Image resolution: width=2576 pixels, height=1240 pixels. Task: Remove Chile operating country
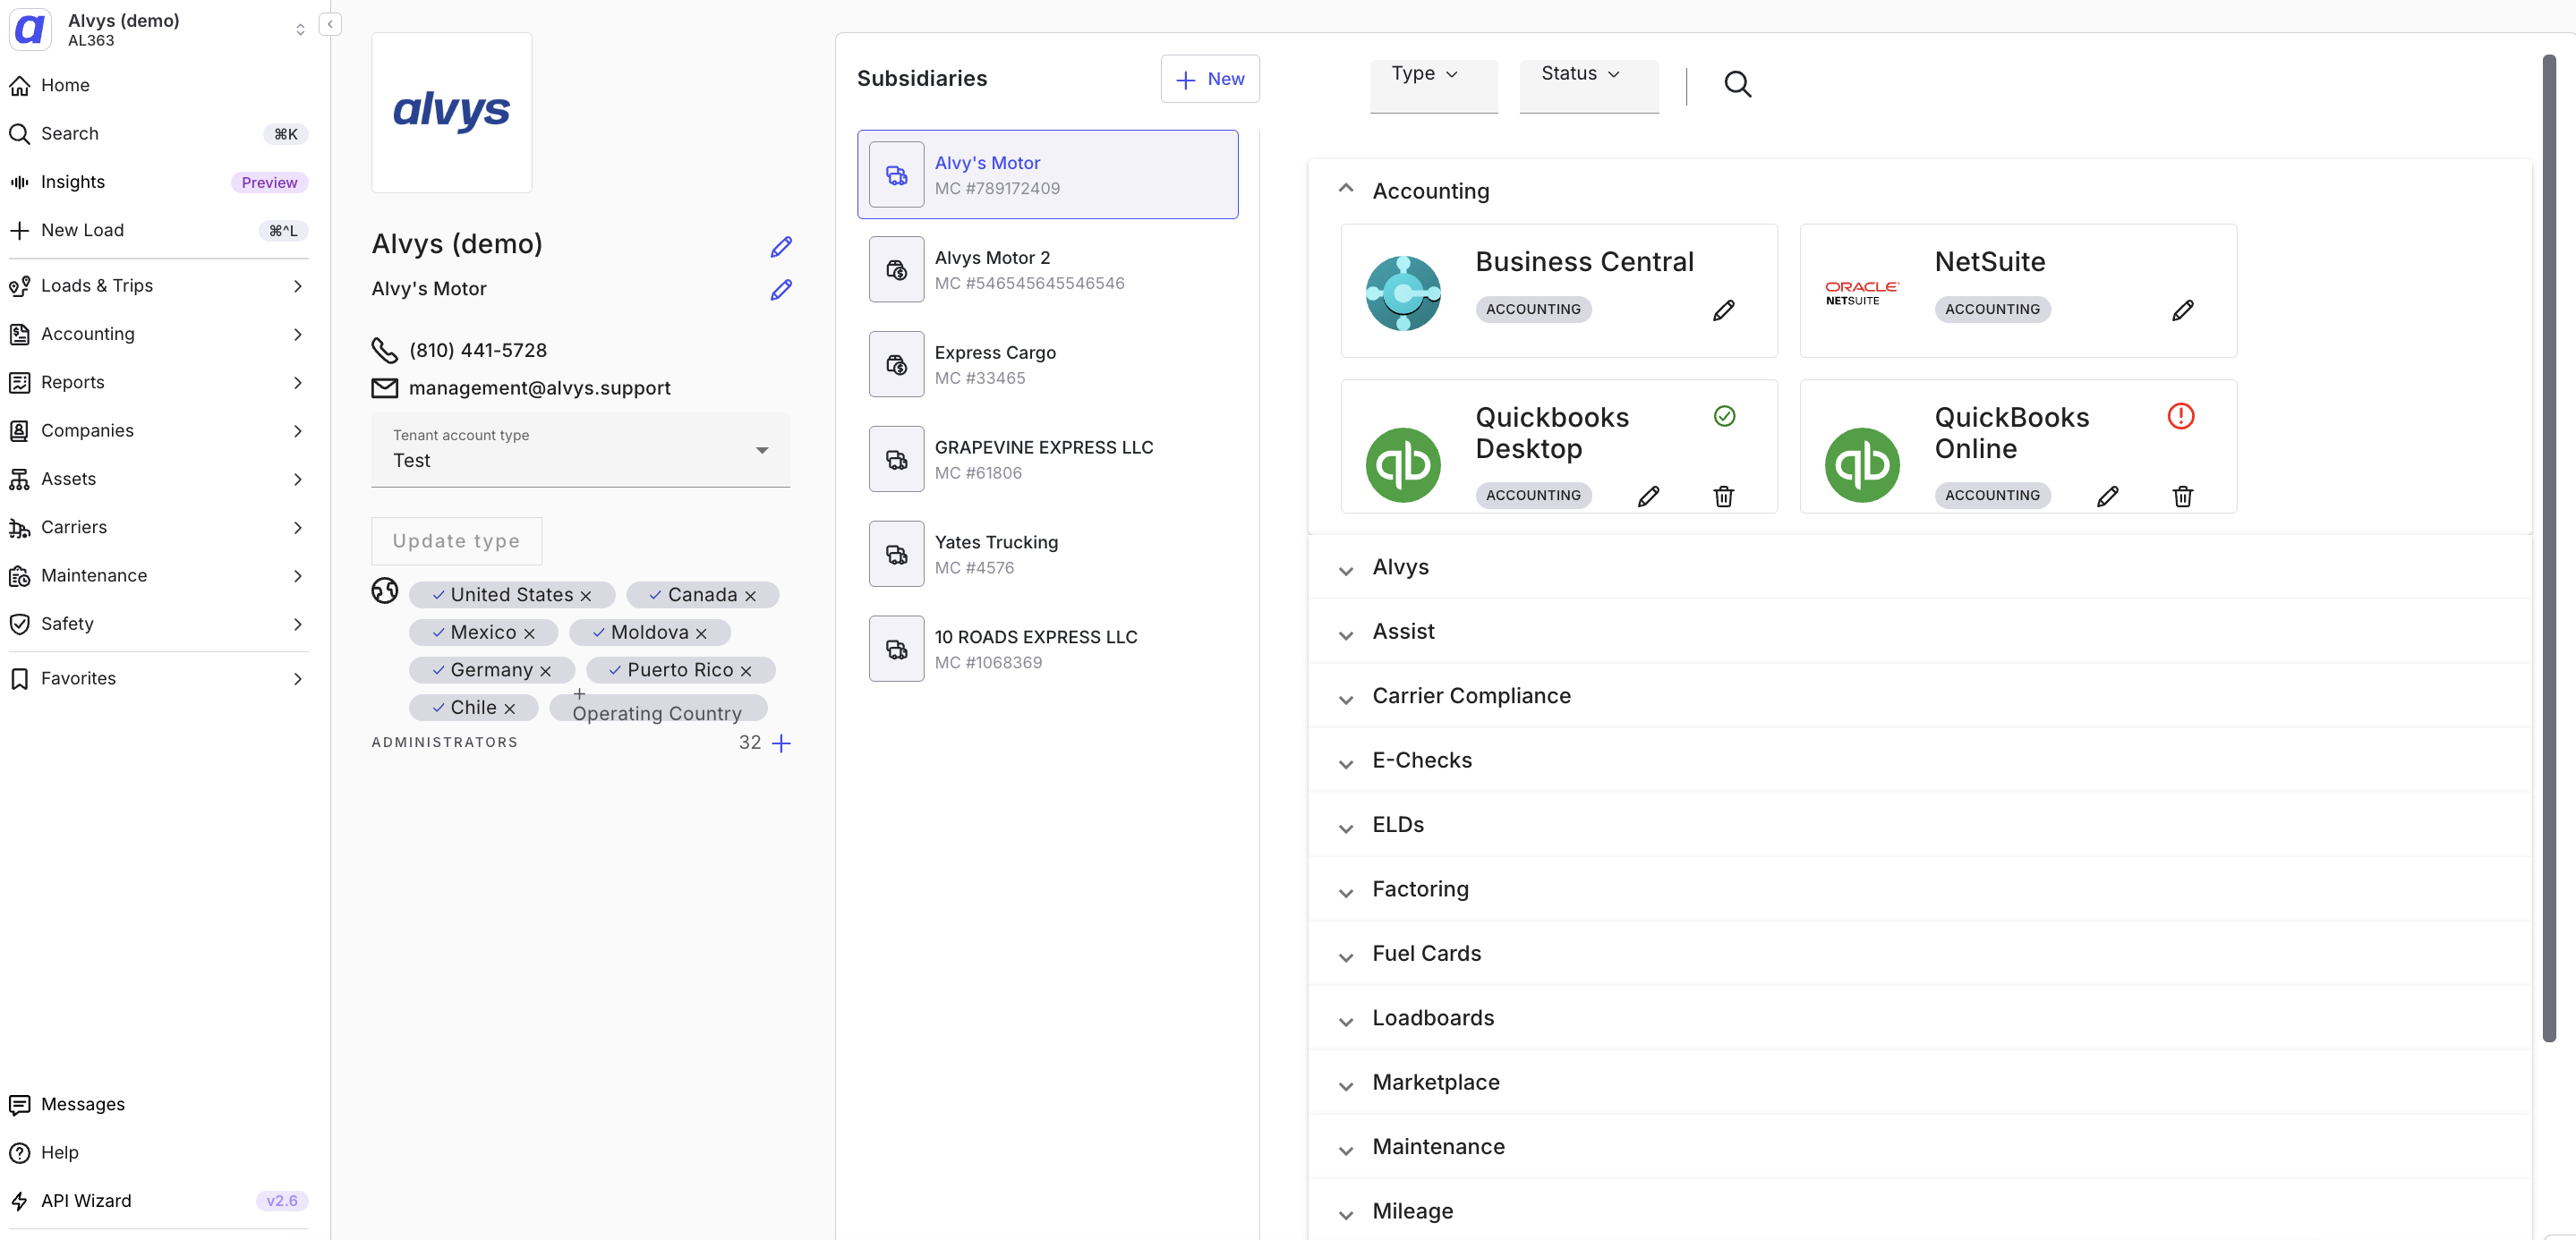click(x=509, y=709)
